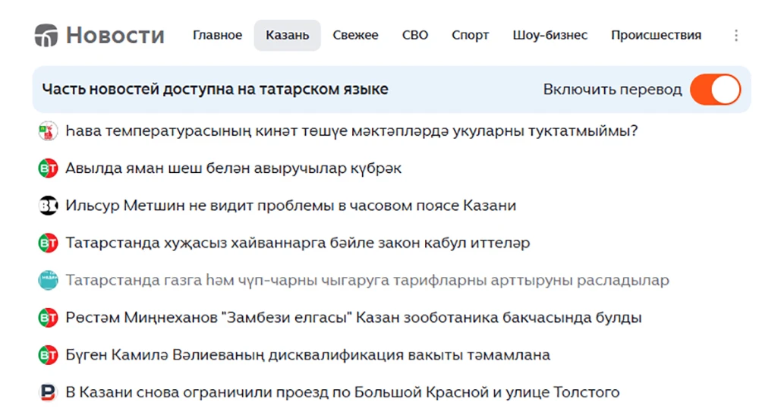Go to the СВО tab
This screenshot has height=418, width=759.
click(x=415, y=36)
